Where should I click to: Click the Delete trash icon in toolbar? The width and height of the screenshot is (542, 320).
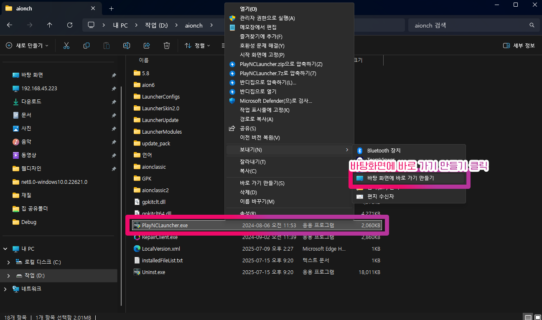click(x=167, y=46)
